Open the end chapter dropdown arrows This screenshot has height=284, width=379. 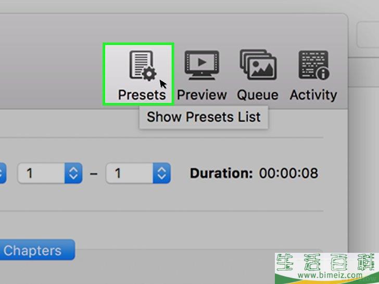pos(162,173)
